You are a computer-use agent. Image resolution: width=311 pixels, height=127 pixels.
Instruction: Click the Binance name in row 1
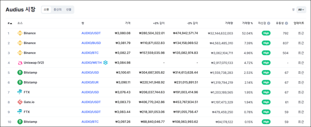pyautogui.click(x=30, y=33)
